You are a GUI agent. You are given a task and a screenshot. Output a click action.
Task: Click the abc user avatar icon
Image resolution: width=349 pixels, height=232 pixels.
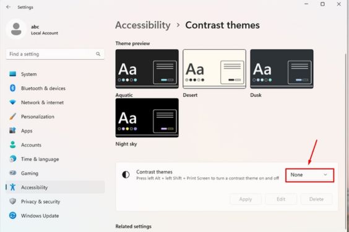[x=16, y=29]
